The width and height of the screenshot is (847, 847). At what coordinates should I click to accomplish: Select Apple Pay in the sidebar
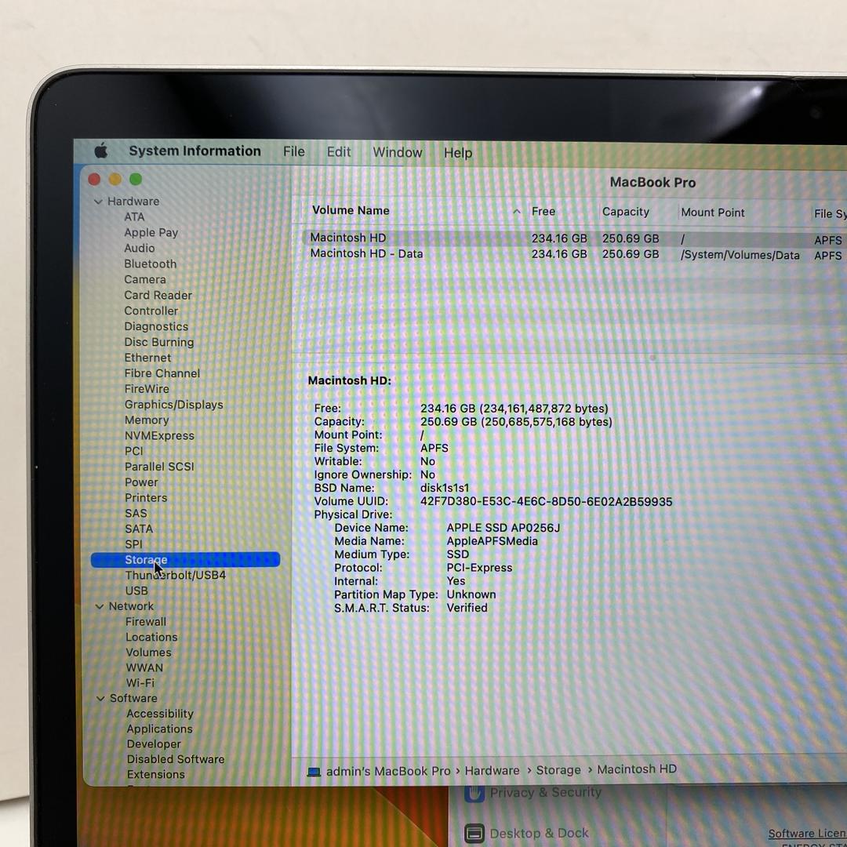[151, 233]
